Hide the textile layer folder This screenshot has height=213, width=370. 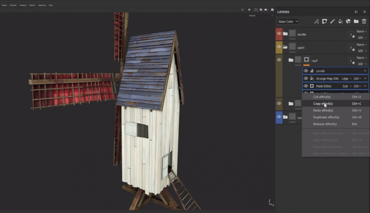(279, 34)
